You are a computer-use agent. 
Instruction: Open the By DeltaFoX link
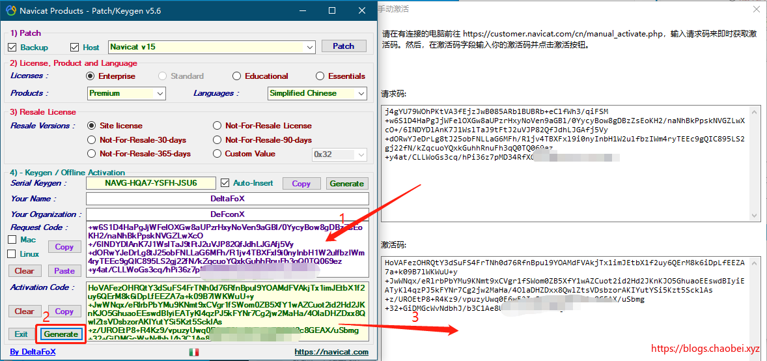33,352
